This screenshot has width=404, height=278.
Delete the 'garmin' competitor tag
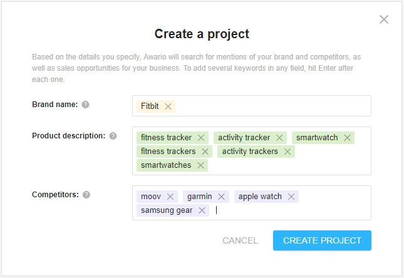pos(221,197)
